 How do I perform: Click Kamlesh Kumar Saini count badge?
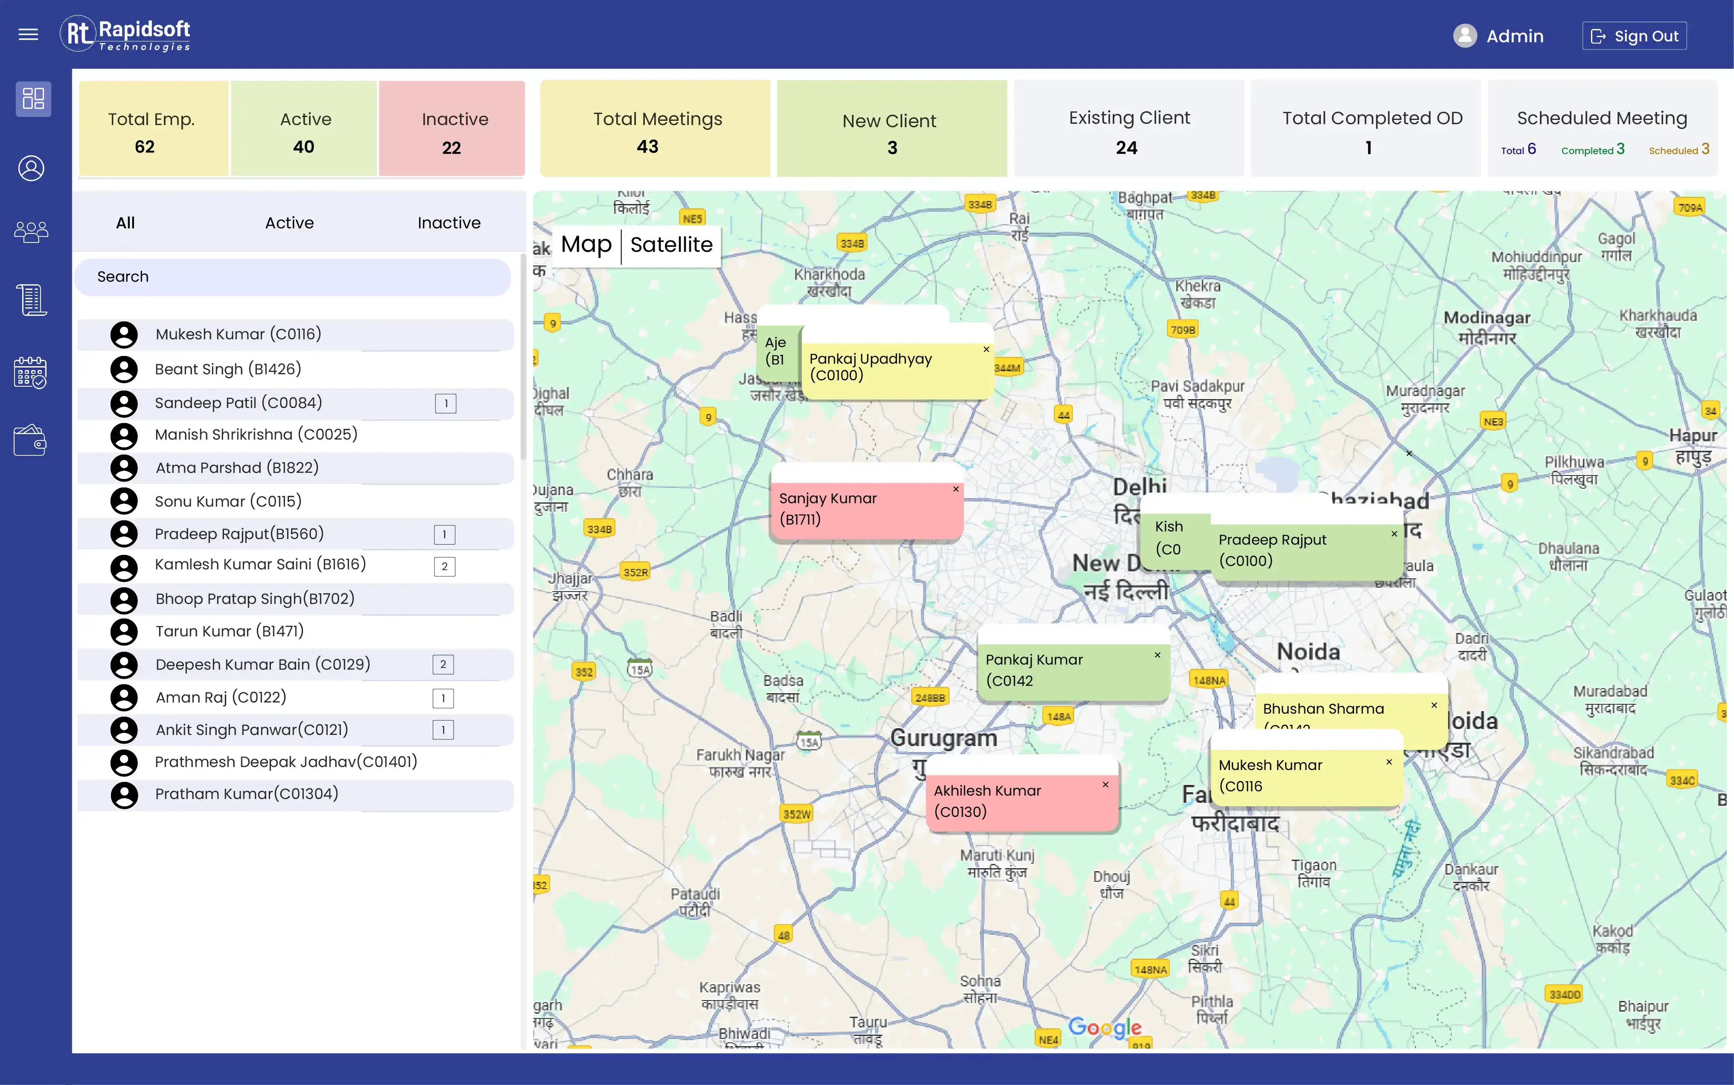[444, 567]
